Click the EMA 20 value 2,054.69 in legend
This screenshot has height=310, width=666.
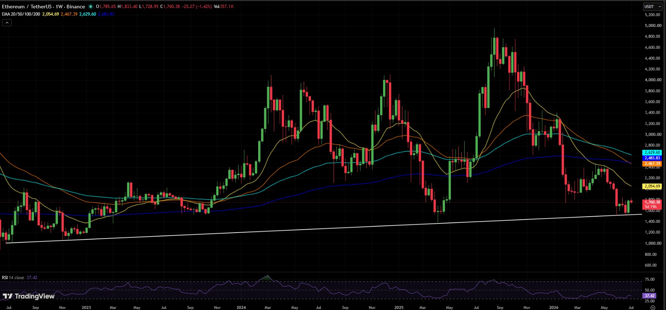[51, 14]
